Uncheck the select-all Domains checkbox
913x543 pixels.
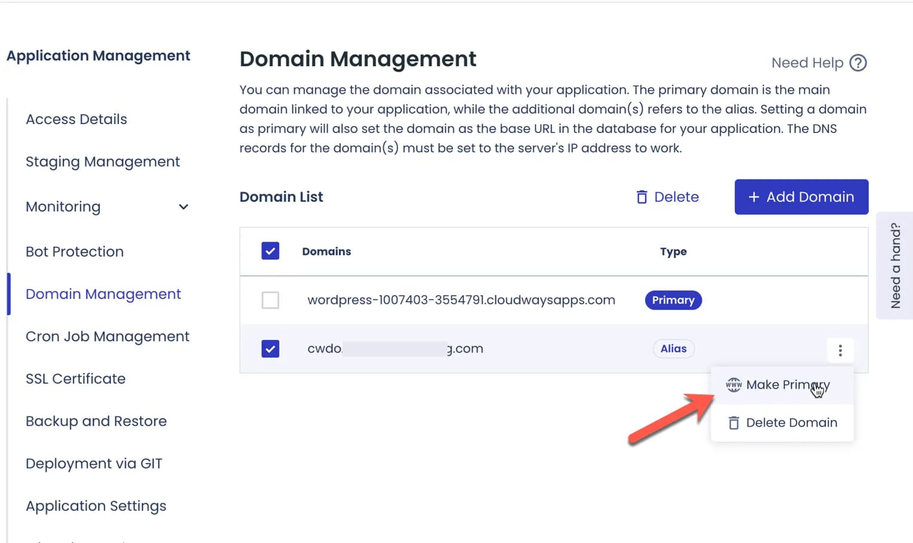point(270,251)
